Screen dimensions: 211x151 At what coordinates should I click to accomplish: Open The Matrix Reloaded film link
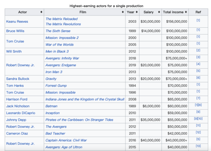(x=62, y=19)
